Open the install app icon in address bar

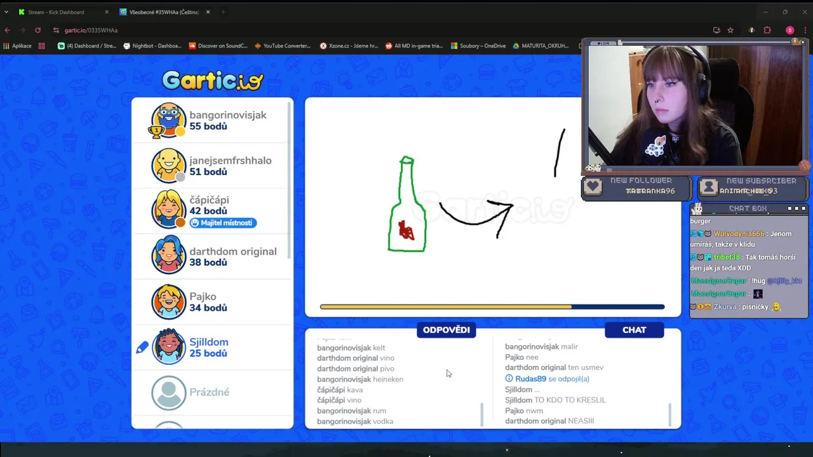click(x=716, y=30)
